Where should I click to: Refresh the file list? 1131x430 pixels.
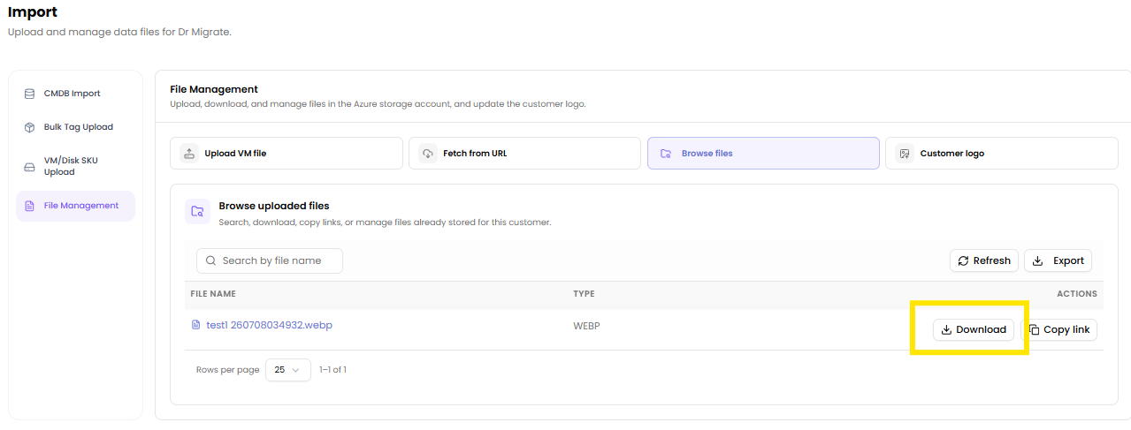[984, 260]
